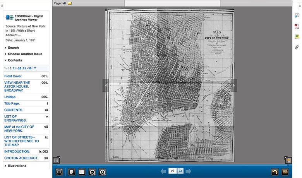Go to the next page arrow in toolbar
This screenshot has height=178, width=302.
pos(189,171)
